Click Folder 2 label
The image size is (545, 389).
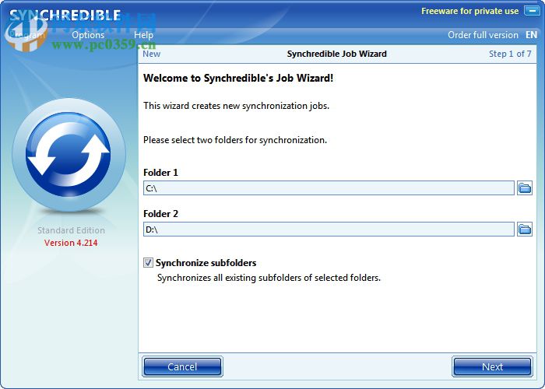tap(160, 214)
